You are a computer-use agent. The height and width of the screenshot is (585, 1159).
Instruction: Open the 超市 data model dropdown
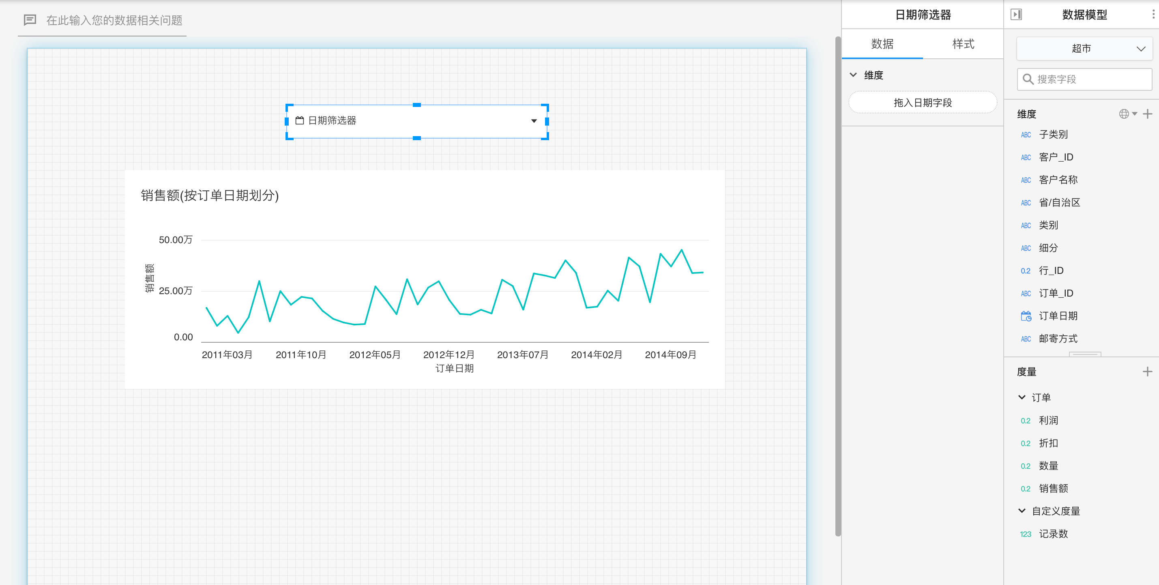(x=1084, y=49)
